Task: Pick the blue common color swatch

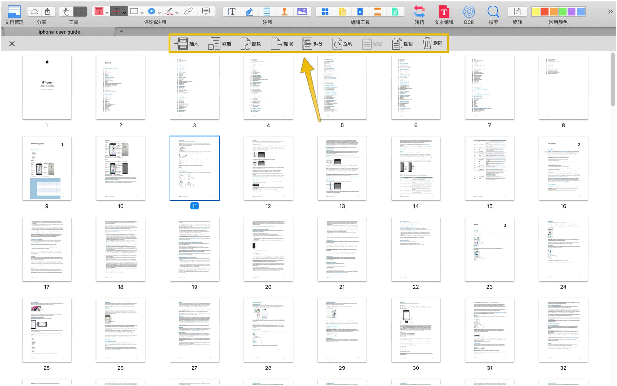Action: click(581, 12)
